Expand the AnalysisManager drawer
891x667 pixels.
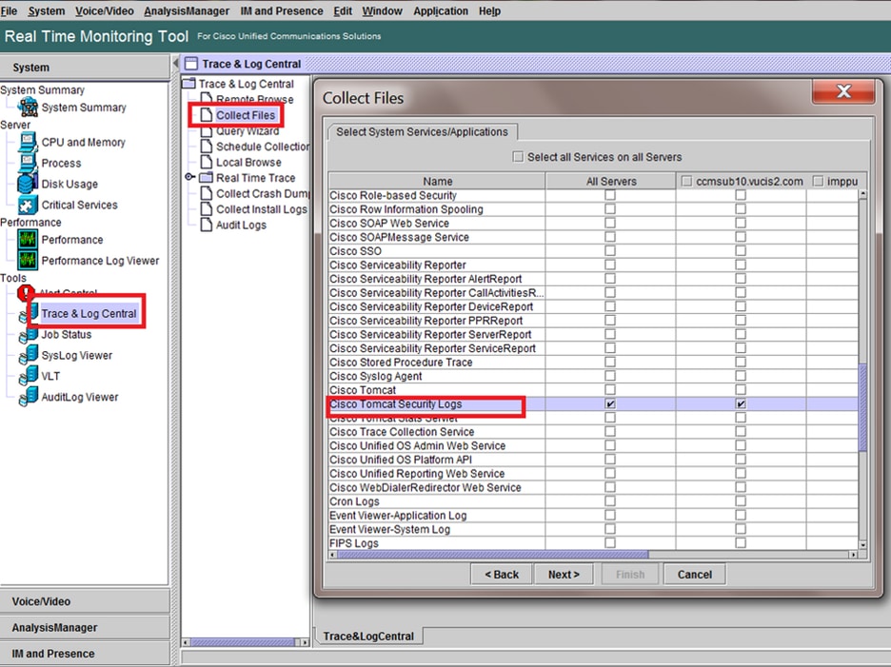click(x=85, y=627)
